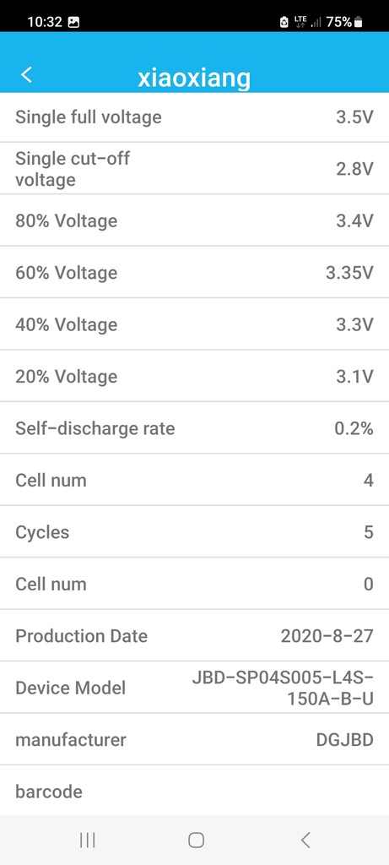This screenshot has width=389, height=865.
Task: Tap the back arrow in the xiaoxiang header
Action: (26, 74)
